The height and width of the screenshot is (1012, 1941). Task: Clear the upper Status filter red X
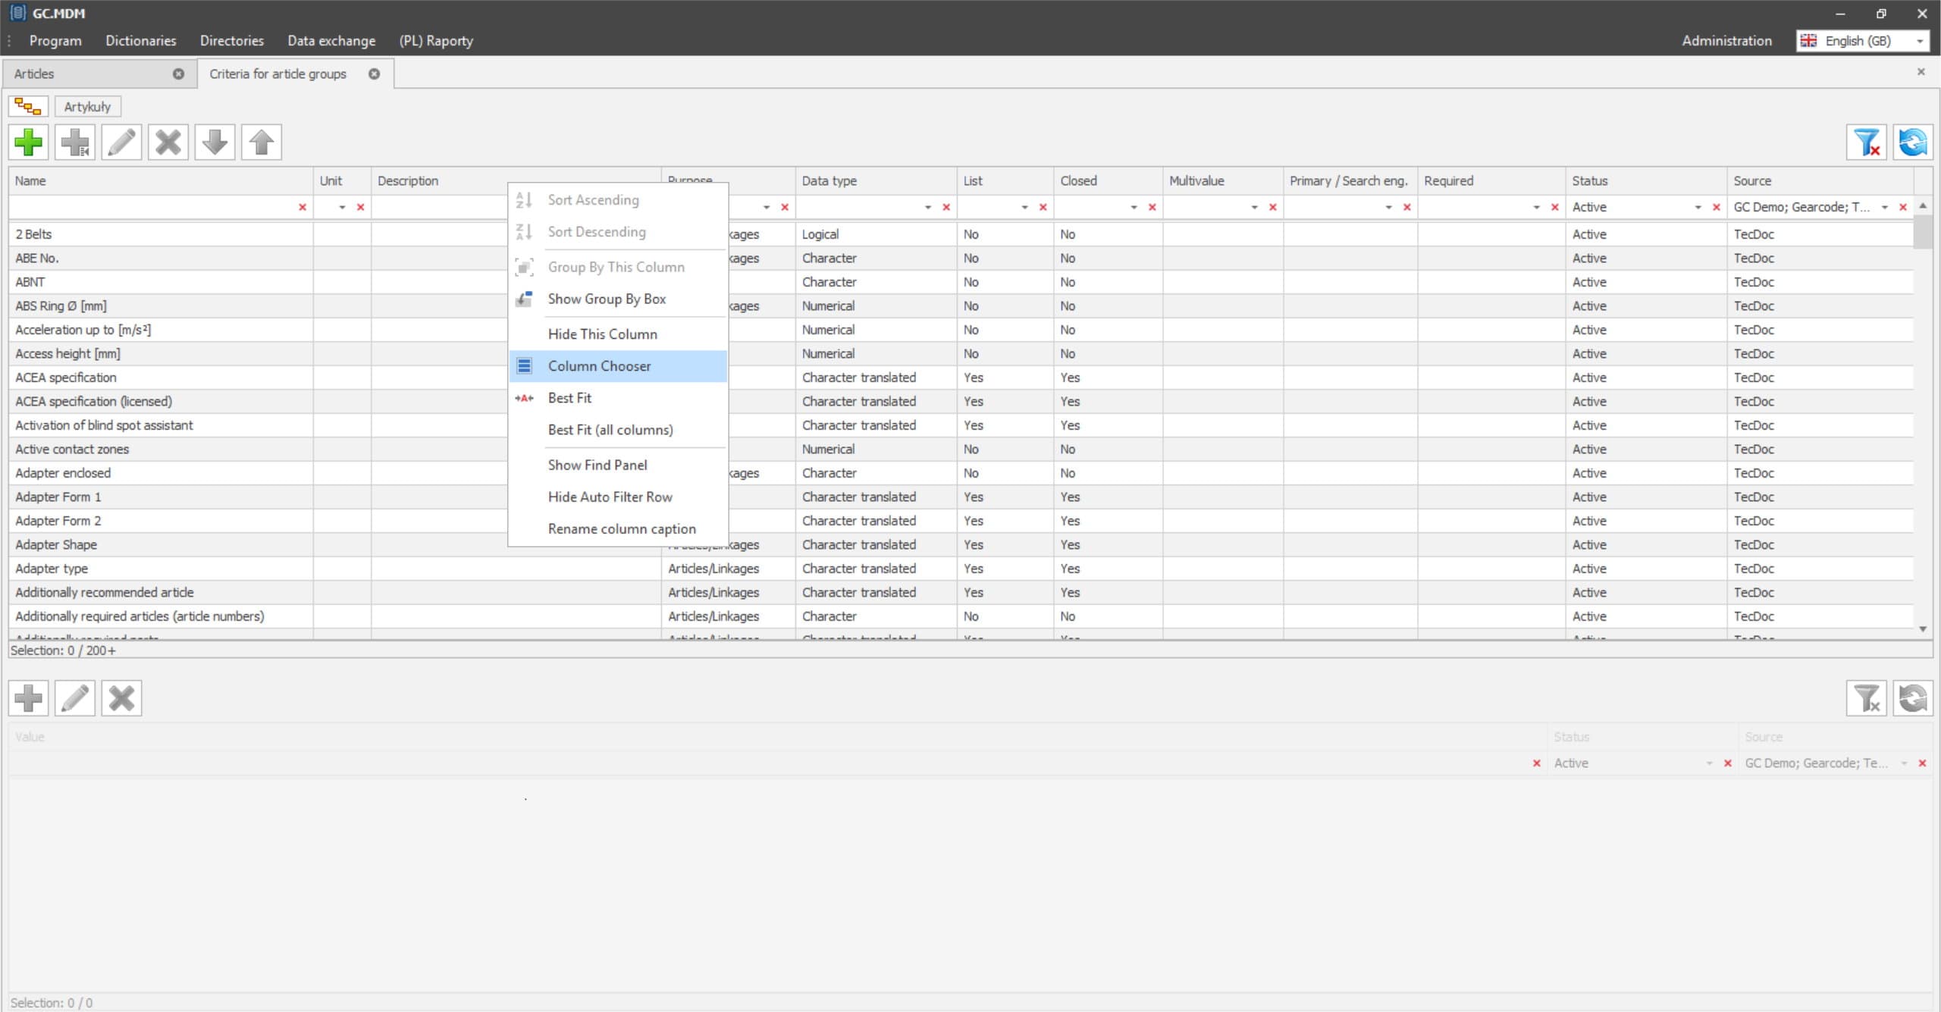1717,207
